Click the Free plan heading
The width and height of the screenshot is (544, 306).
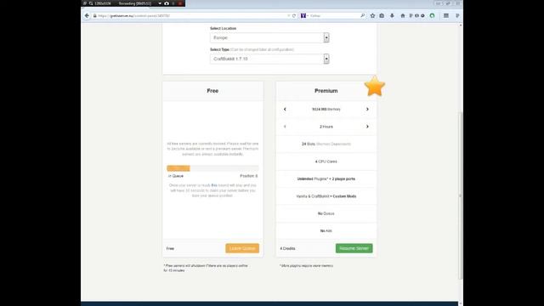tap(212, 91)
